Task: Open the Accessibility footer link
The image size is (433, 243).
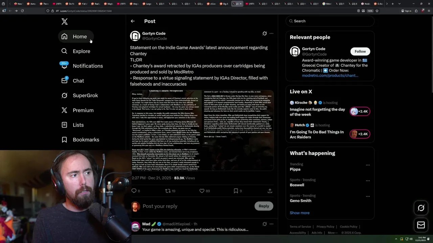Action: [x=298, y=233]
